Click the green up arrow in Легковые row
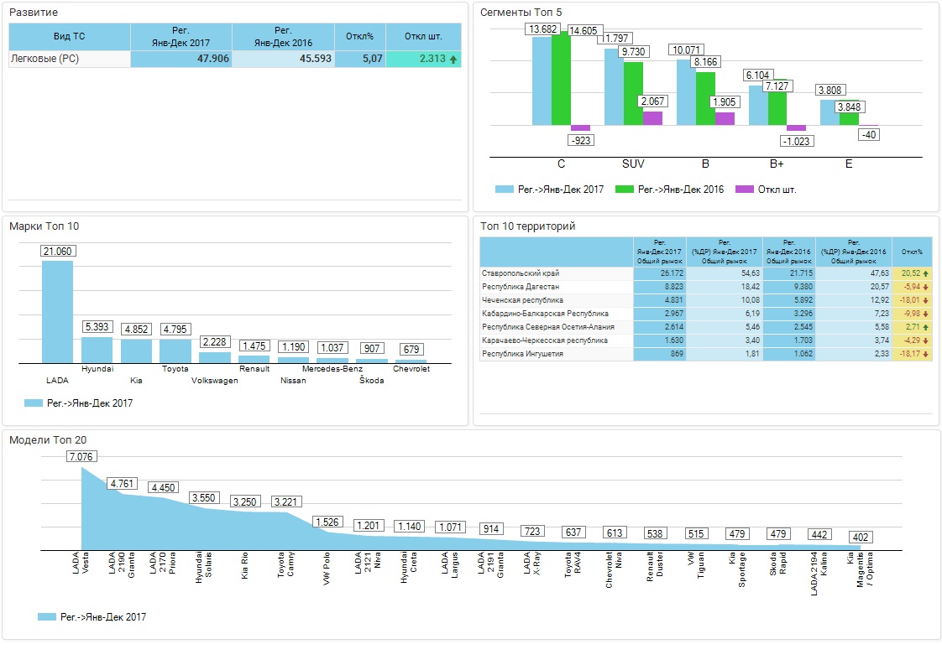 453,60
